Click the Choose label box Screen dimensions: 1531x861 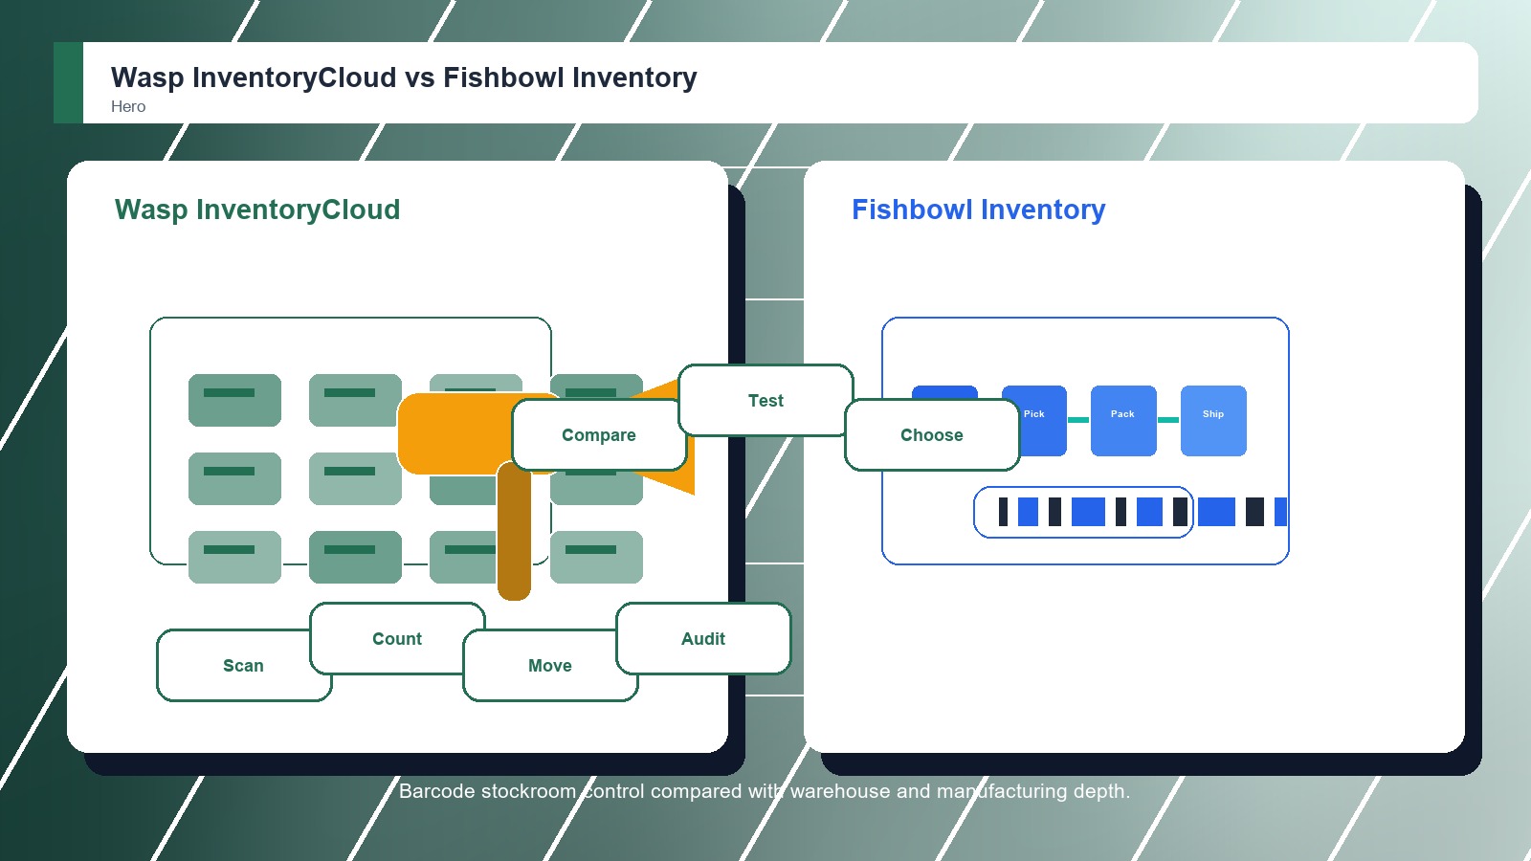point(932,434)
